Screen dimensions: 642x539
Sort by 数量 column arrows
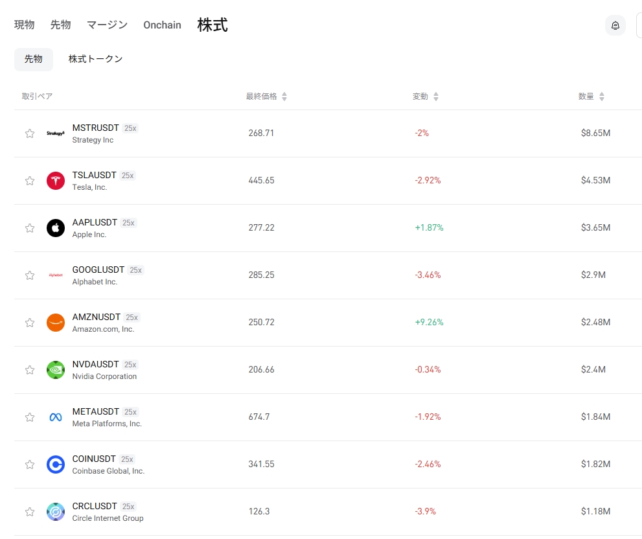click(x=602, y=97)
